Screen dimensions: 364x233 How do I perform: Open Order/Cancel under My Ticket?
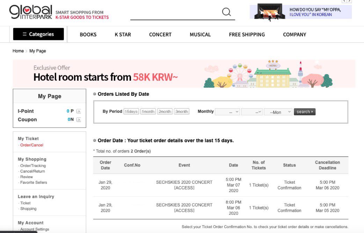pos(31,145)
